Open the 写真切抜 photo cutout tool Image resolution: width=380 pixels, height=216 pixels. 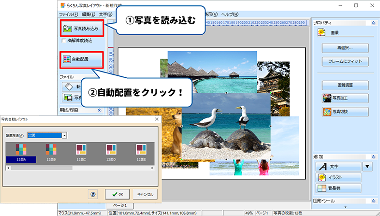[345, 112]
